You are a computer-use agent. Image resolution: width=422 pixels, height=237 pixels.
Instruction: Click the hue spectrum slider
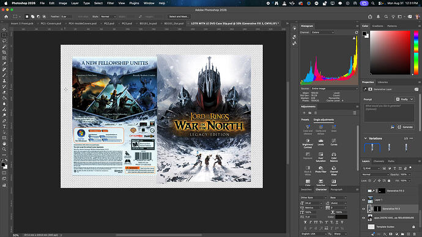click(416, 53)
